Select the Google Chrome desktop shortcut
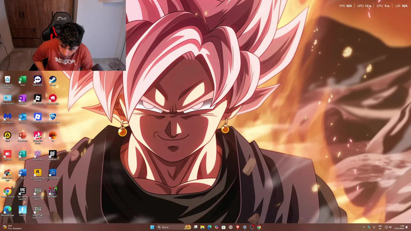411x231 pixels. [7, 193]
